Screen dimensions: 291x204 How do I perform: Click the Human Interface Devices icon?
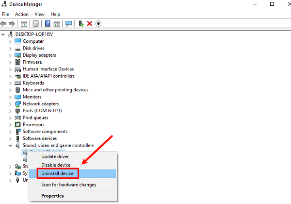coord(17,69)
